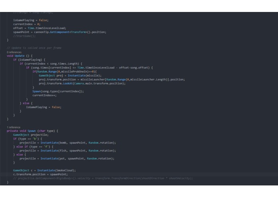Click the 'song.times[currentIndex] <=' condition line
The width and height of the screenshot is (278, 197).
[x=89, y=68]
